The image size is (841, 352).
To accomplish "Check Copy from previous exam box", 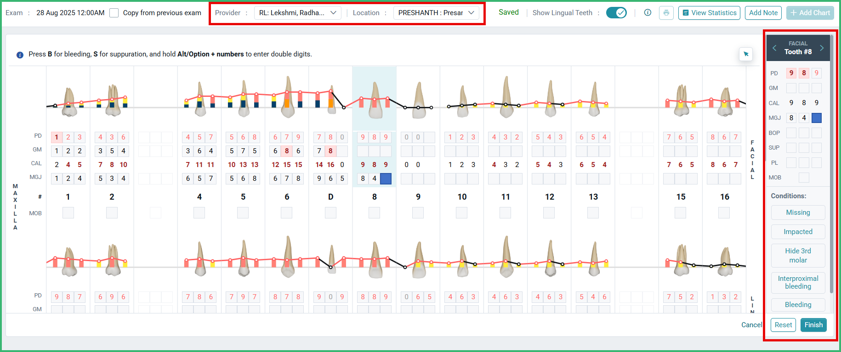I will click(114, 13).
